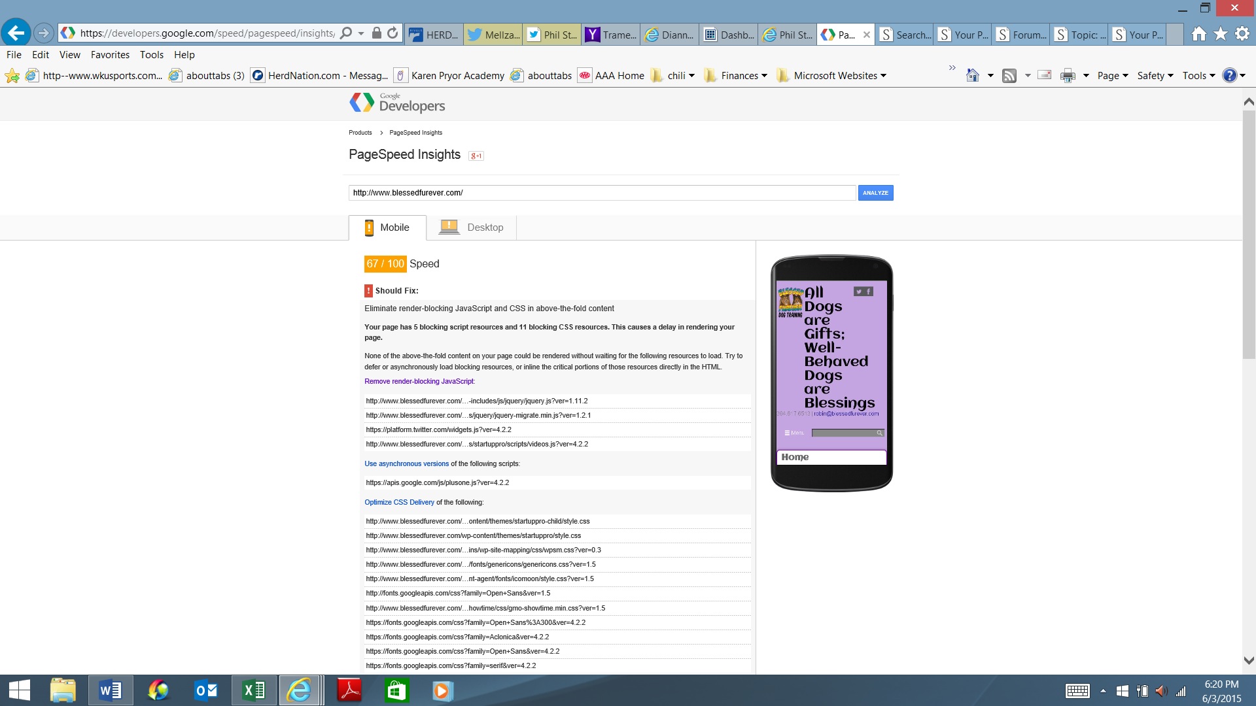The height and width of the screenshot is (706, 1256).
Task: Open Excel from the taskbar
Action: tap(254, 691)
